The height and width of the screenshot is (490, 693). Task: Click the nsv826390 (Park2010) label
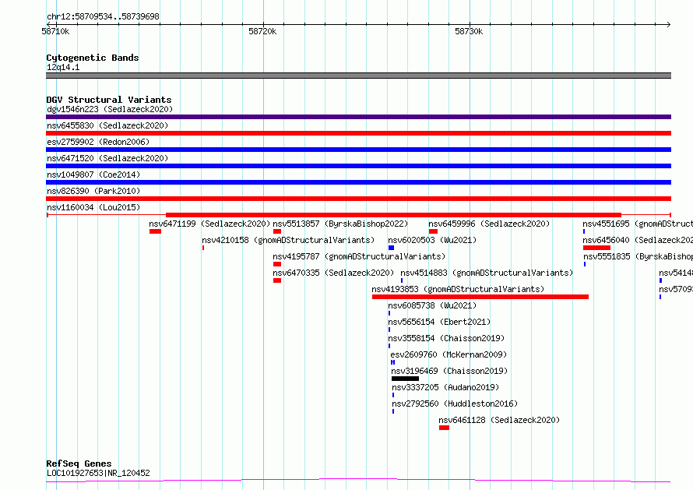point(93,191)
